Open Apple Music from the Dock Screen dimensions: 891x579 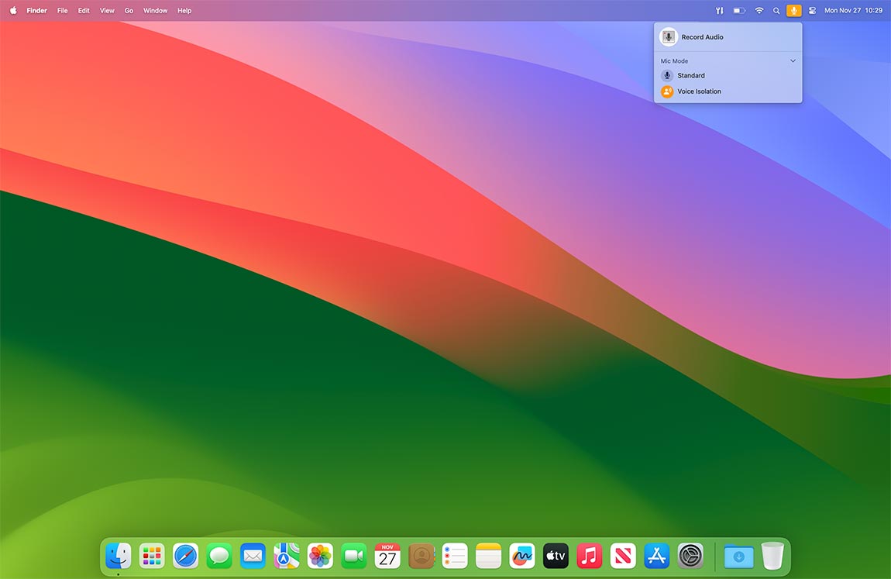click(x=589, y=556)
